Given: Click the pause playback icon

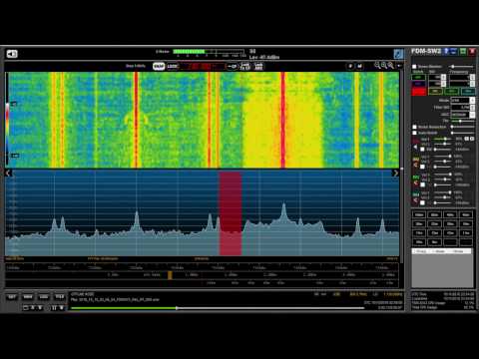Looking at the screenshot, I should [x=54, y=308].
